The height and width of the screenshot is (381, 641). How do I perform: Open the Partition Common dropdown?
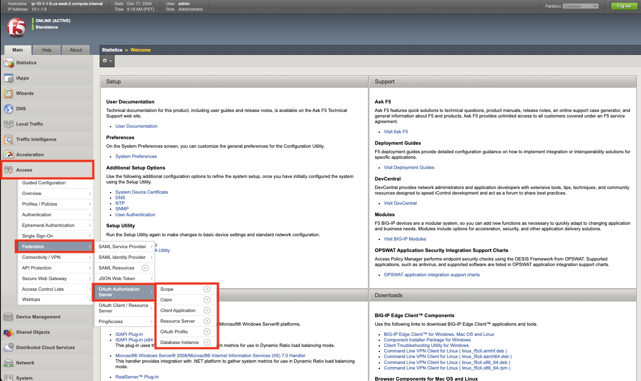click(x=581, y=6)
